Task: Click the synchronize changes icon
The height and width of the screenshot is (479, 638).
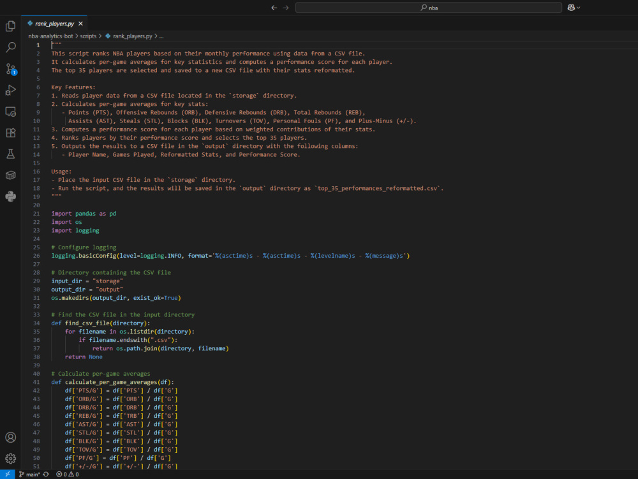Action: (46, 474)
